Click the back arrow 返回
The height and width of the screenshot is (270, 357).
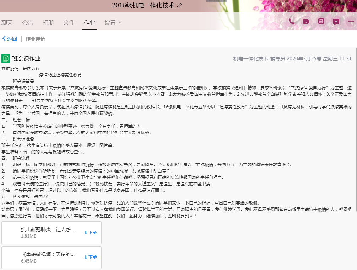click(x=10, y=39)
